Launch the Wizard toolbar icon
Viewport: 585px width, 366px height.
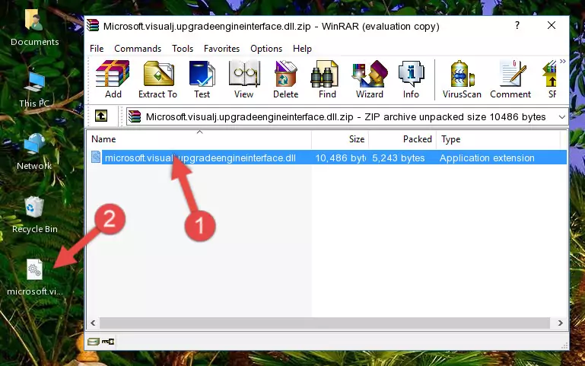click(x=370, y=79)
